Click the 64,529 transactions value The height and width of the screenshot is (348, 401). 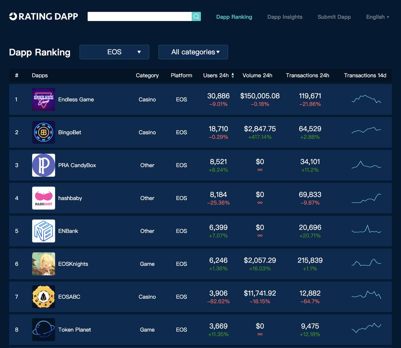click(x=310, y=129)
